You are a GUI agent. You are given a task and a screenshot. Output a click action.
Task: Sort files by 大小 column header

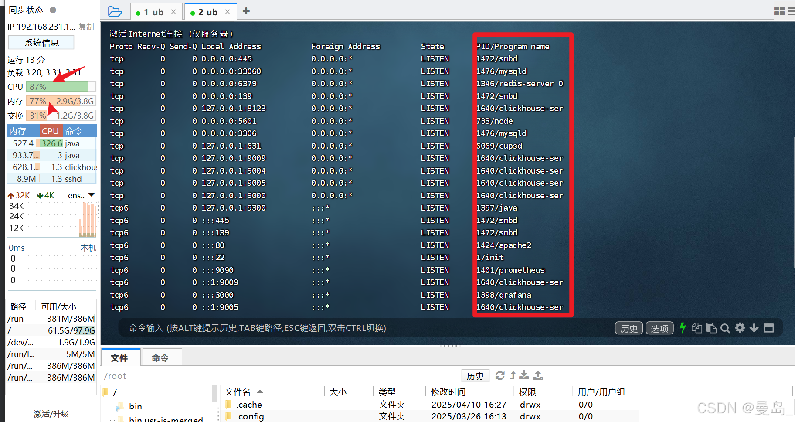(349, 392)
